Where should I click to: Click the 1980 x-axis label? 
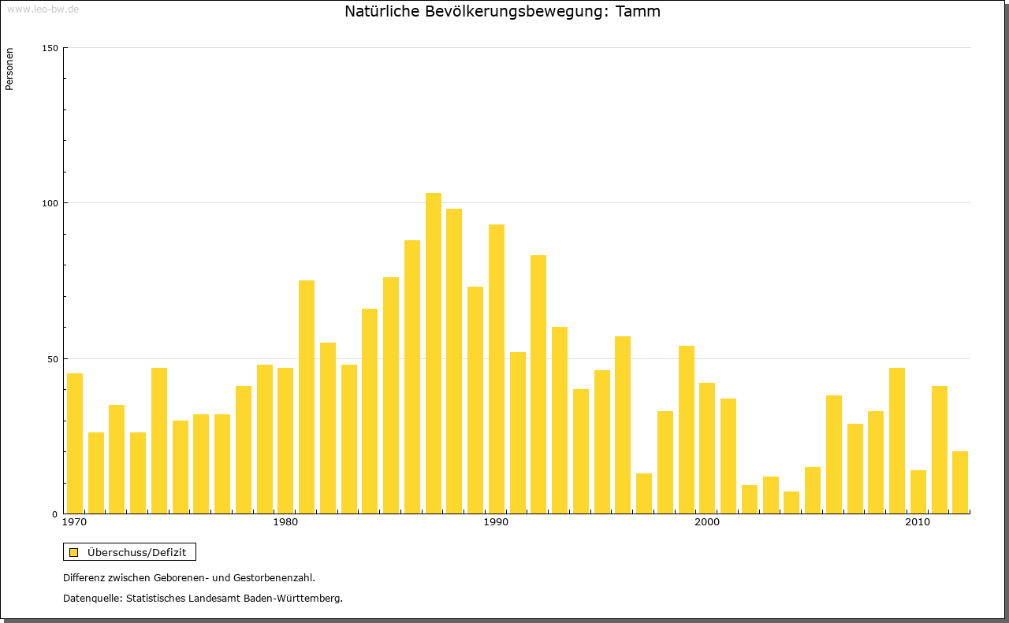click(285, 522)
